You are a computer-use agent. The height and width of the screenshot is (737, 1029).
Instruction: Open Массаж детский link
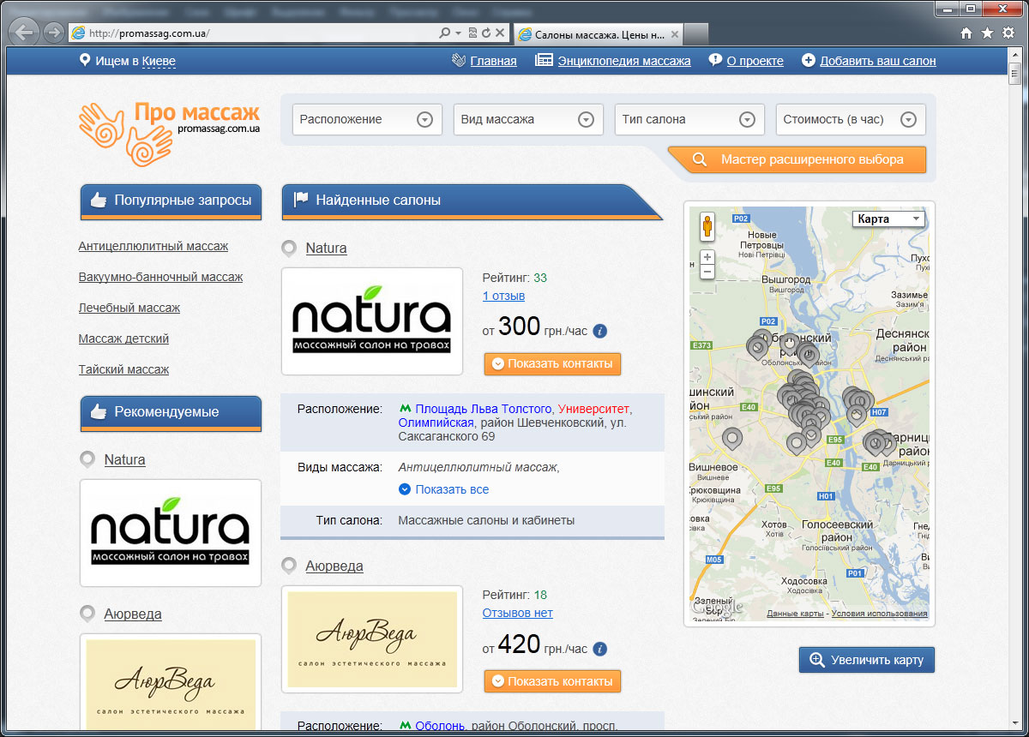tap(123, 339)
